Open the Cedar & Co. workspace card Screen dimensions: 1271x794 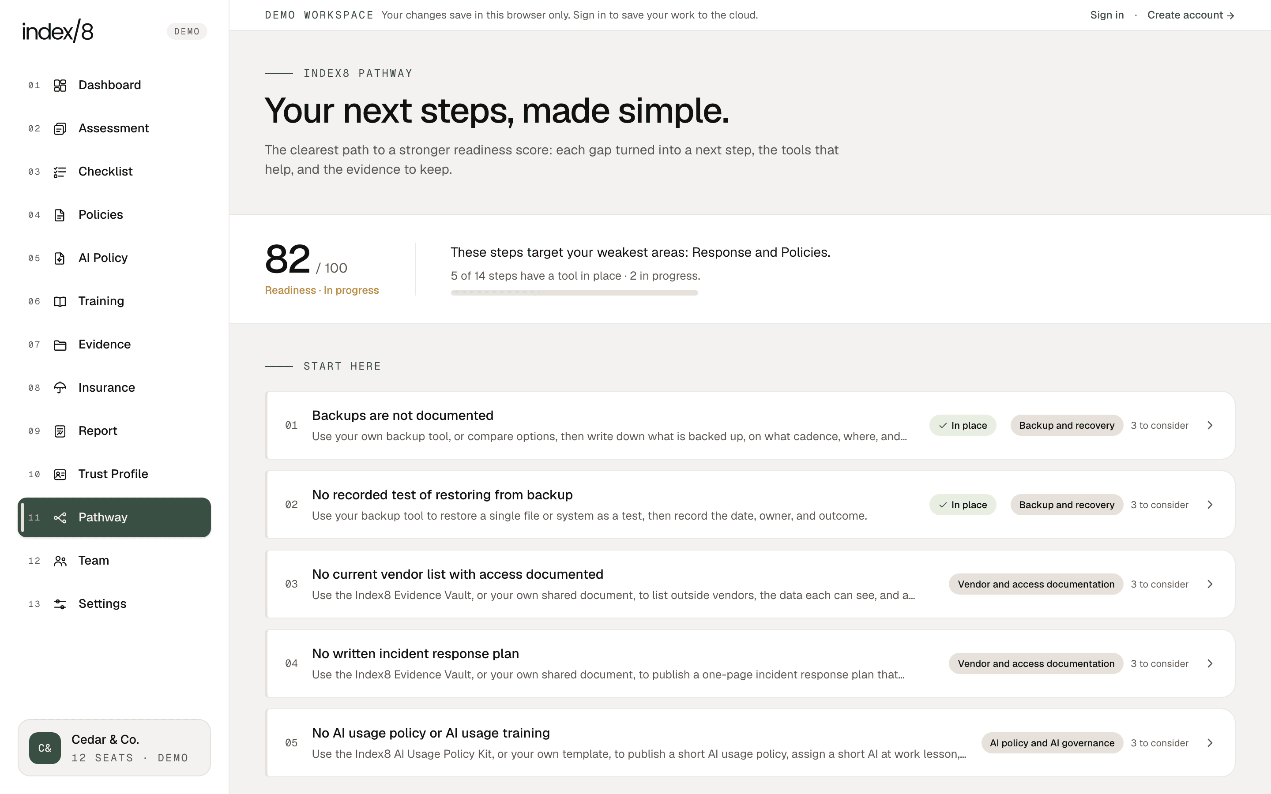pyautogui.click(x=114, y=748)
